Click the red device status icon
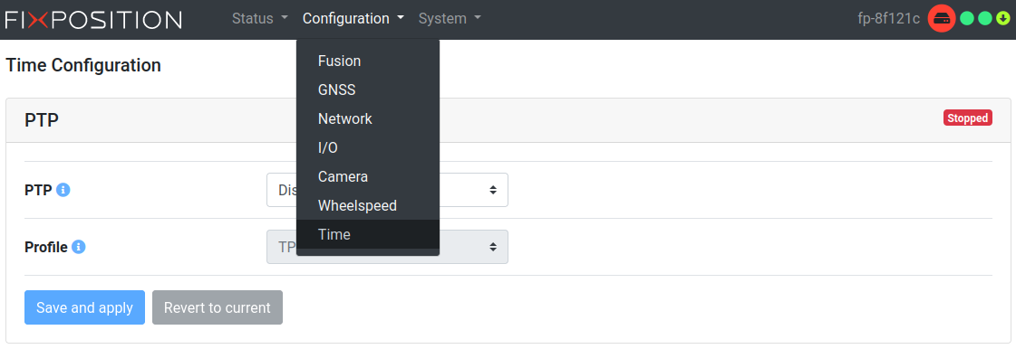 pyautogui.click(x=942, y=19)
